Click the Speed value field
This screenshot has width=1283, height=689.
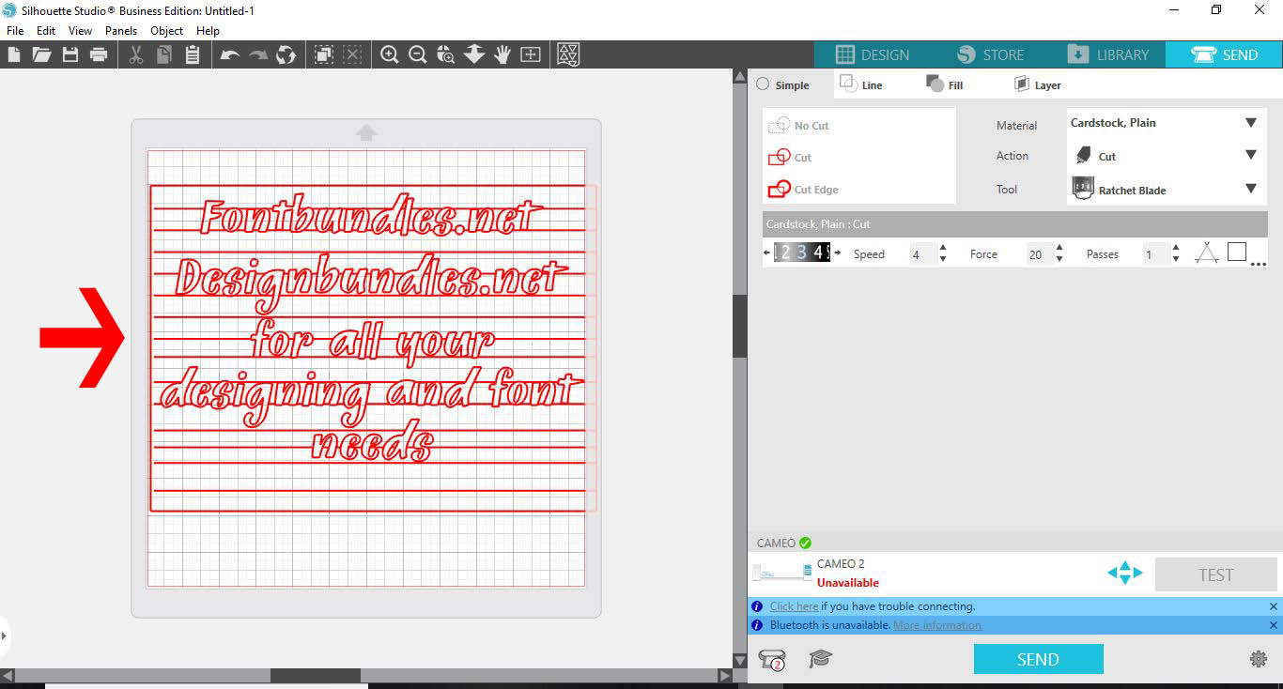[x=922, y=254]
